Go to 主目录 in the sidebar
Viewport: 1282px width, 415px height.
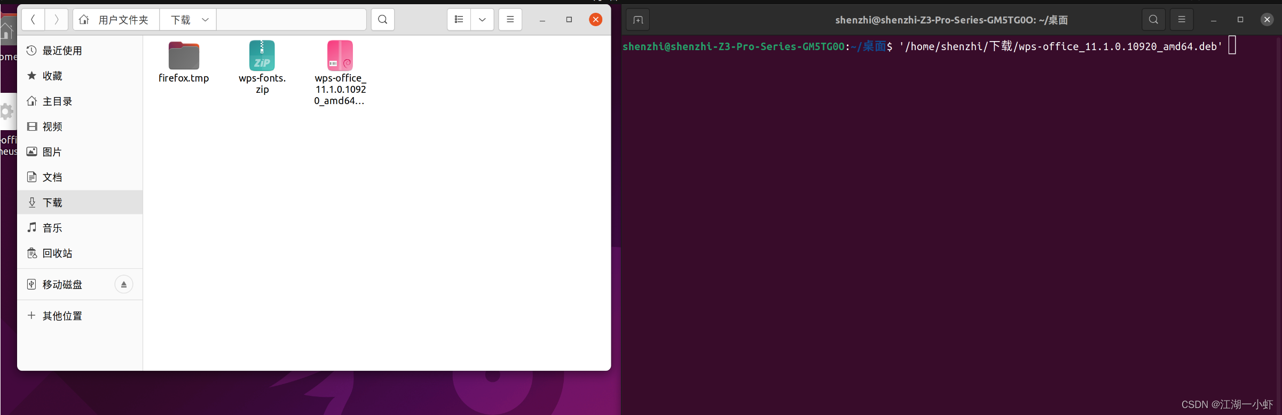57,101
